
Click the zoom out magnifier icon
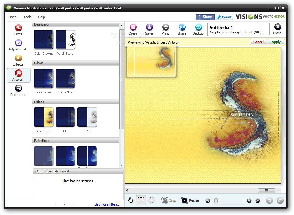point(208,201)
